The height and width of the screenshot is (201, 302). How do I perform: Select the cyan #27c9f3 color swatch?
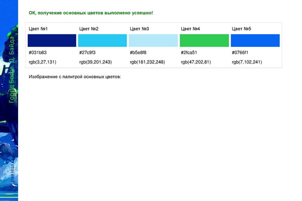tap(103, 40)
